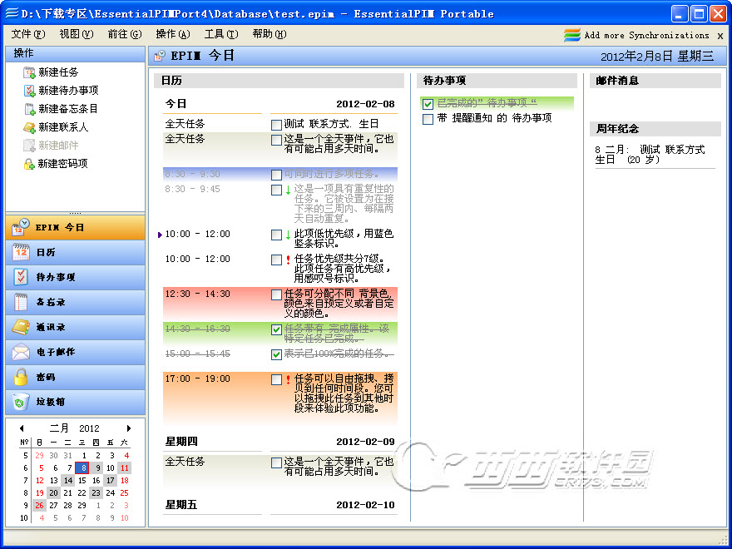Open the 文件(F) menu
This screenshot has height=549, width=732.
(x=27, y=34)
